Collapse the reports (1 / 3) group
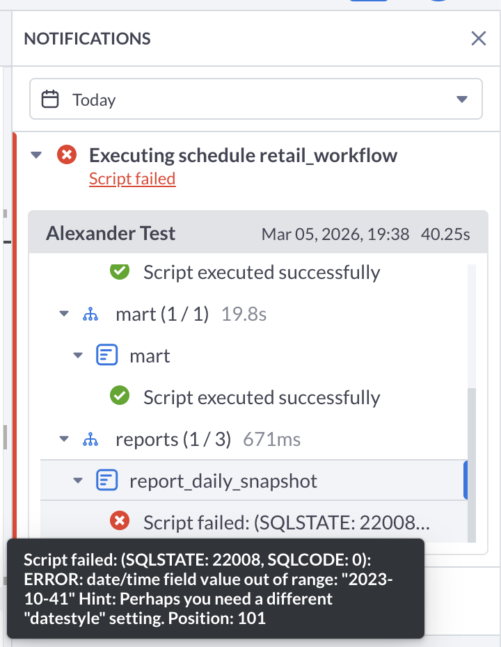501x647 pixels. (x=64, y=440)
